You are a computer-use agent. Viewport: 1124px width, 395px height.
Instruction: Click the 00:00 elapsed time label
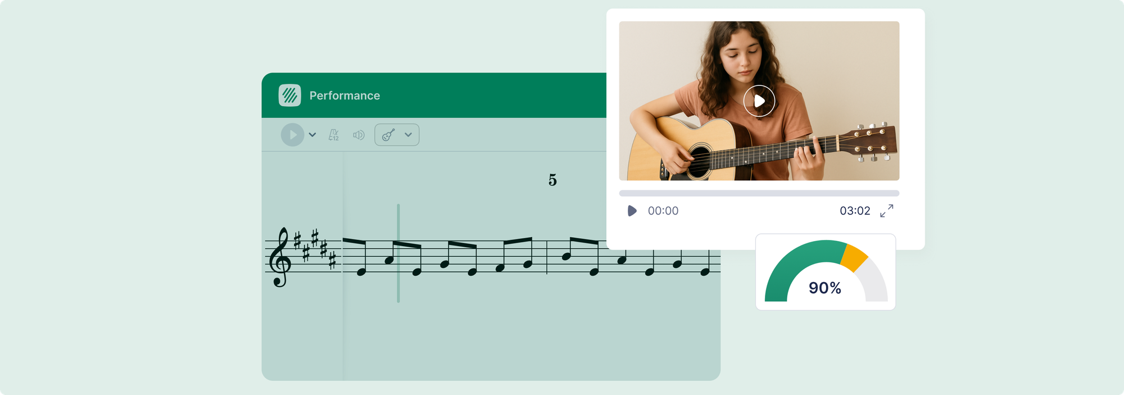663,211
